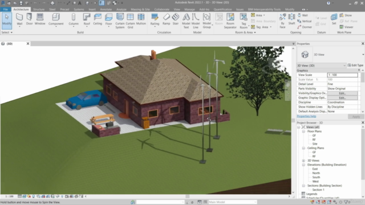Select the Curtain System tool
The height and width of the screenshot is (205, 365).
coord(120,21)
